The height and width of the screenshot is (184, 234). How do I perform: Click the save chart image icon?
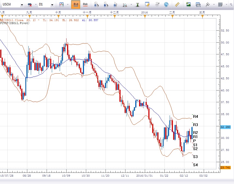188,4
